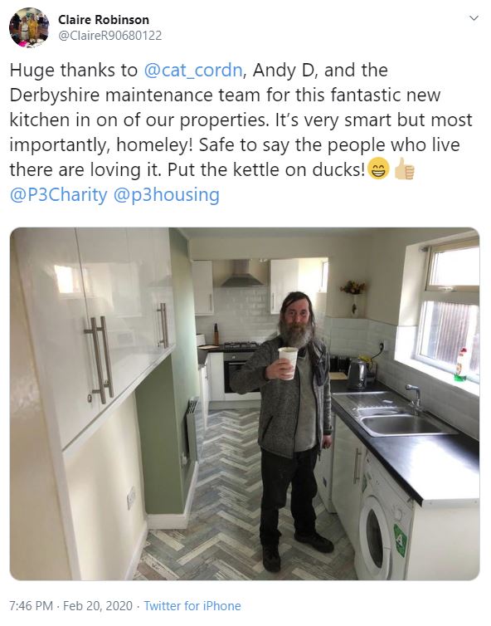The height and width of the screenshot is (626, 491).
Task: Click the thumbs up emoji
Action: click(x=404, y=169)
